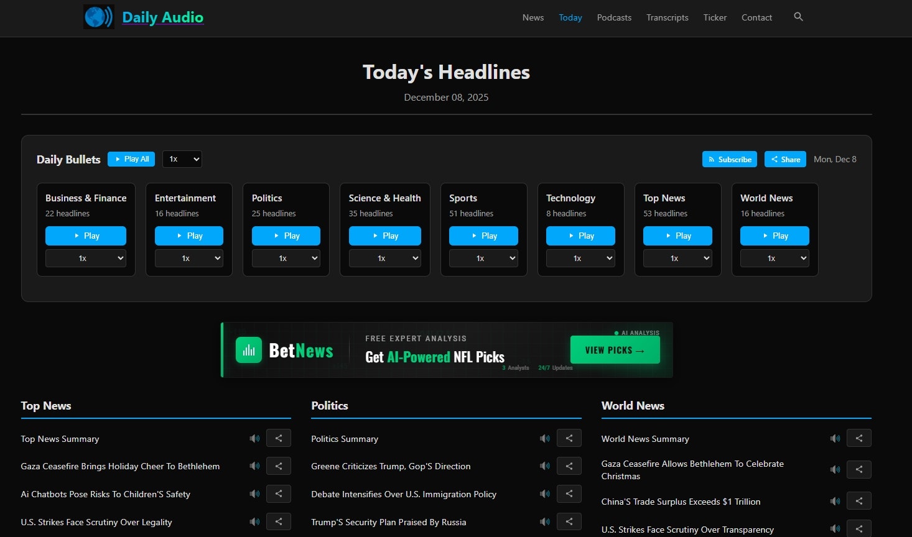Image resolution: width=912 pixels, height=537 pixels.
Task: Click speaker icon for Trump's Security Plan headline
Action: click(545, 521)
